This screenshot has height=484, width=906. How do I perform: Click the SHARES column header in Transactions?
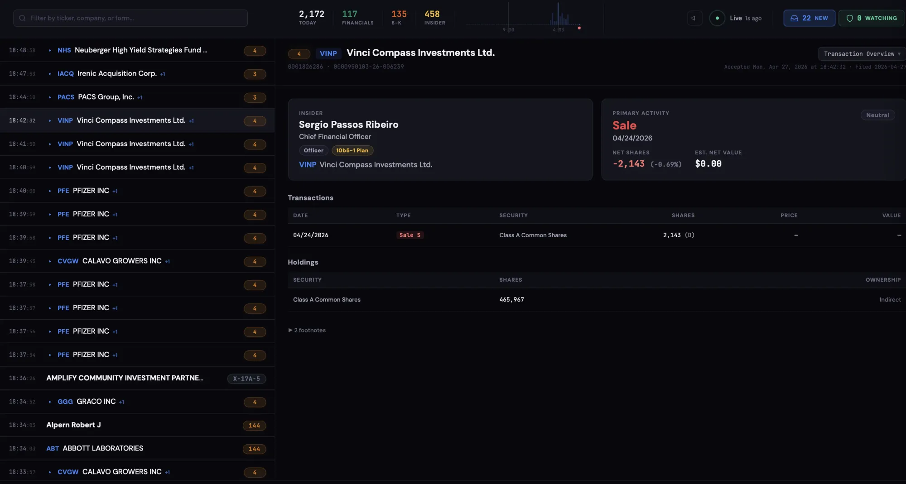click(683, 216)
